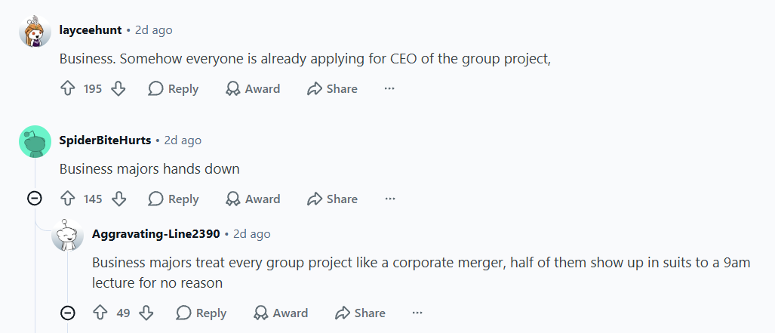This screenshot has height=333, width=775.
Task: Reply to SpiderBiteHurts' comment
Action: (x=174, y=199)
